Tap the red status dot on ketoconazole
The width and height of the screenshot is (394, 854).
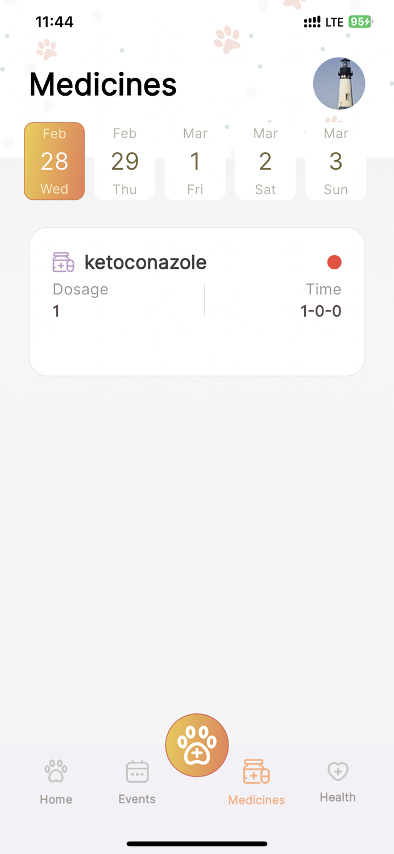[334, 262]
